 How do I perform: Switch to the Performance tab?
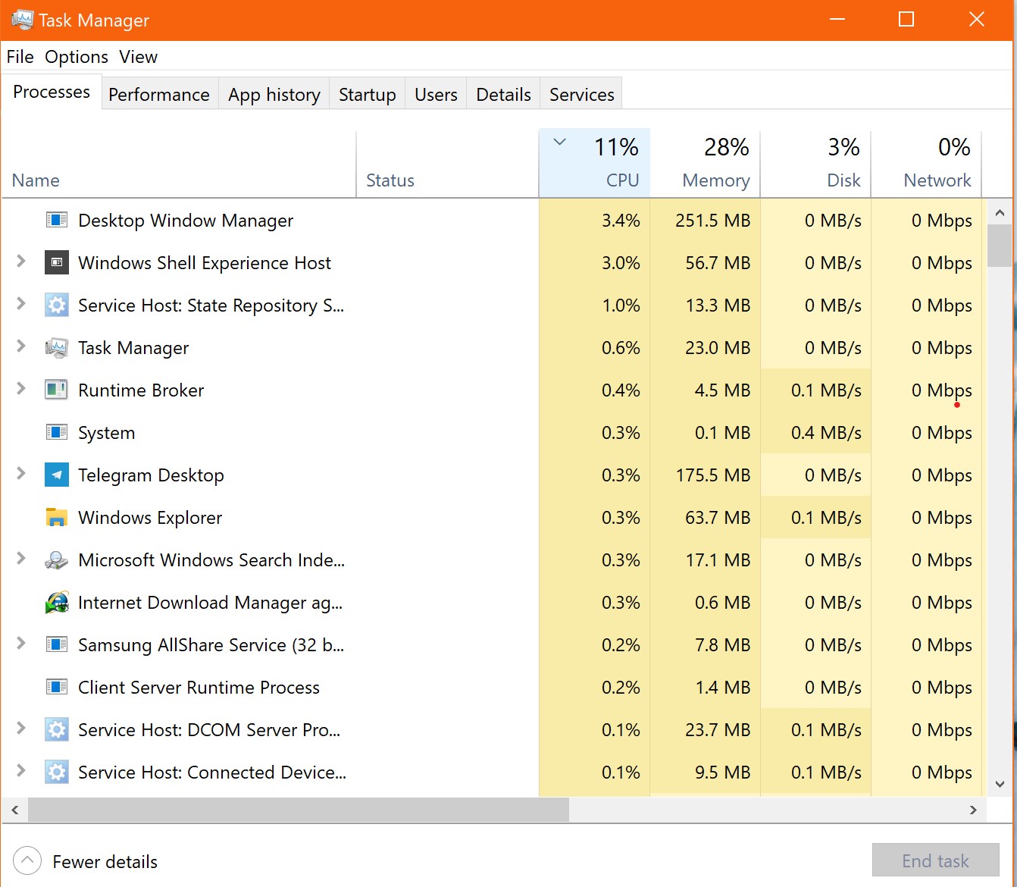159,94
